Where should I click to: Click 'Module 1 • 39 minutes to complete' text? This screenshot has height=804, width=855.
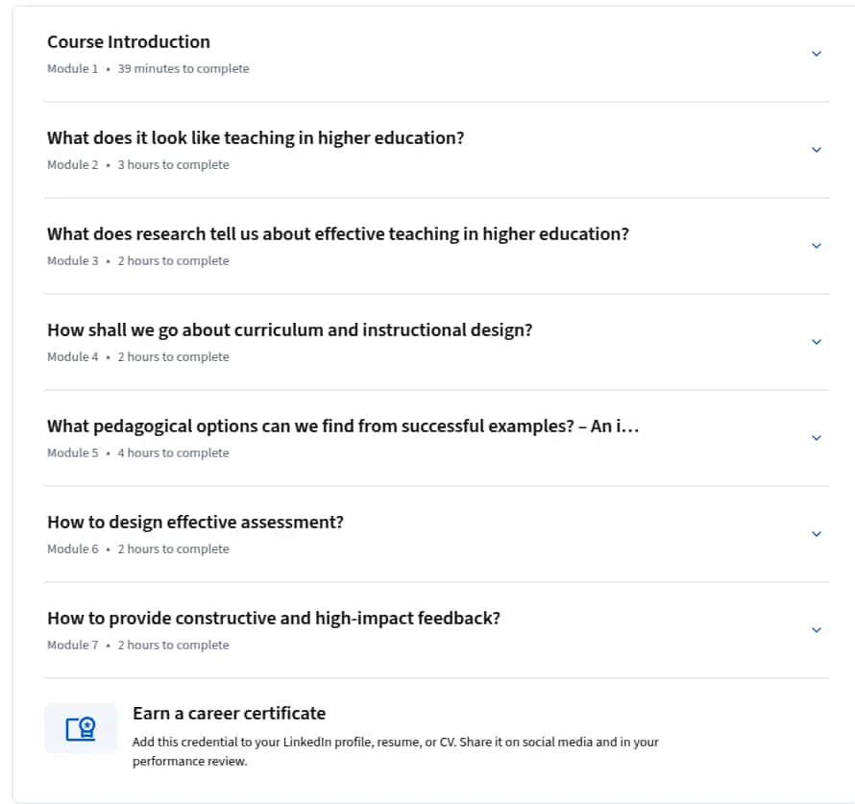(x=148, y=68)
